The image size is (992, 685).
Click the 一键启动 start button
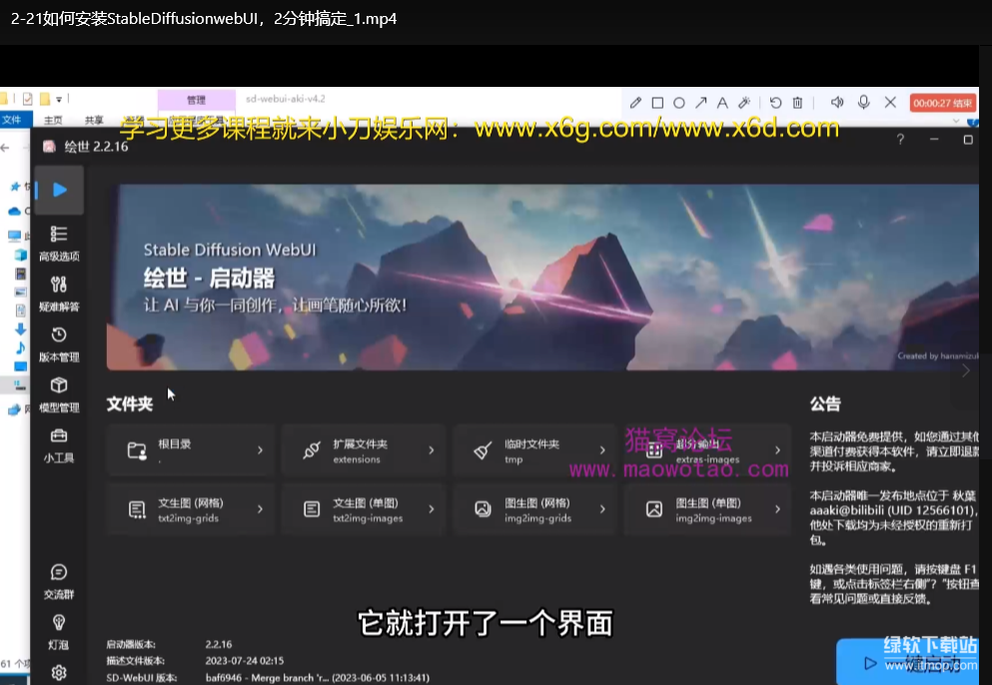(907, 662)
